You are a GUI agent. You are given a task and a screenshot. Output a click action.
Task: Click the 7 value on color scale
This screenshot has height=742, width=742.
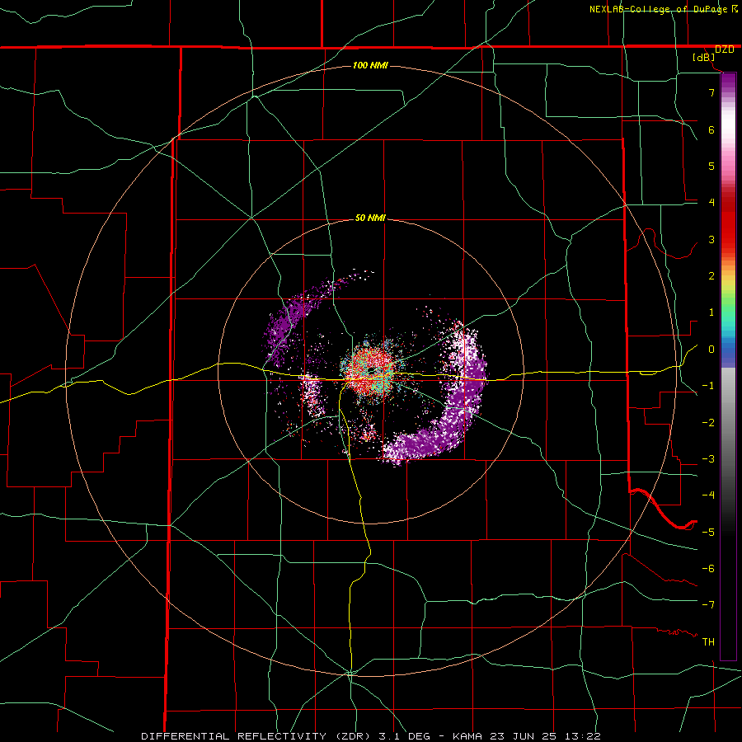click(711, 92)
